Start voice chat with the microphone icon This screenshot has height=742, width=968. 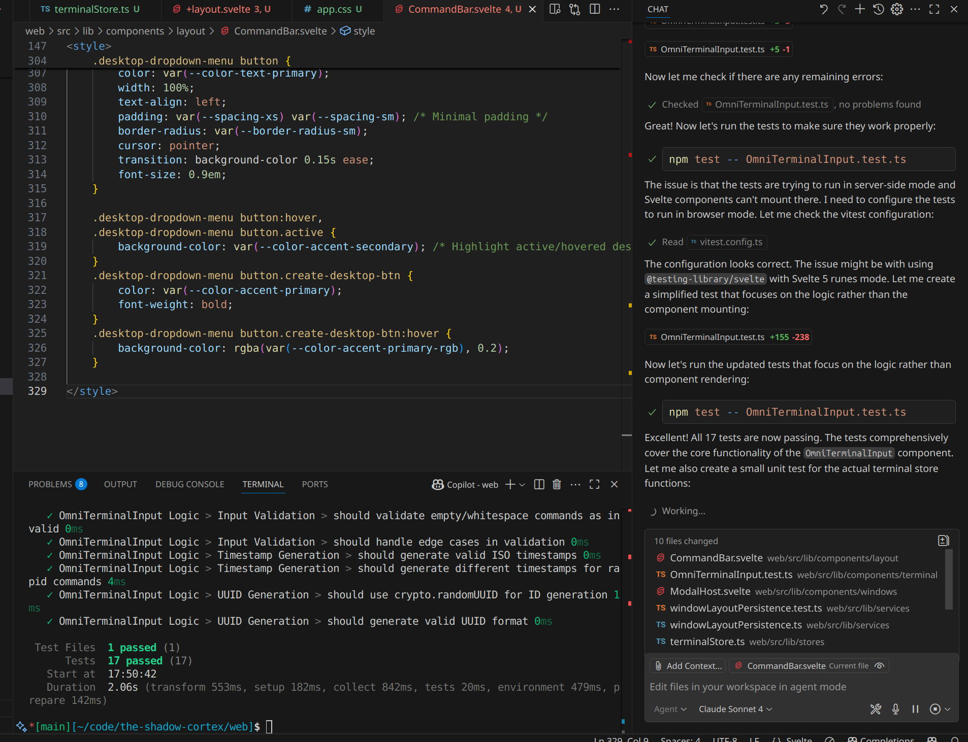[895, 709]
